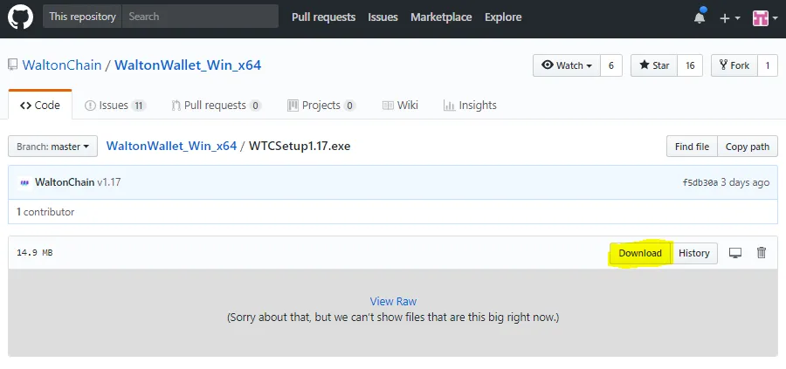Open Marketplace in top navigation
786x369 pixels.
441,17
